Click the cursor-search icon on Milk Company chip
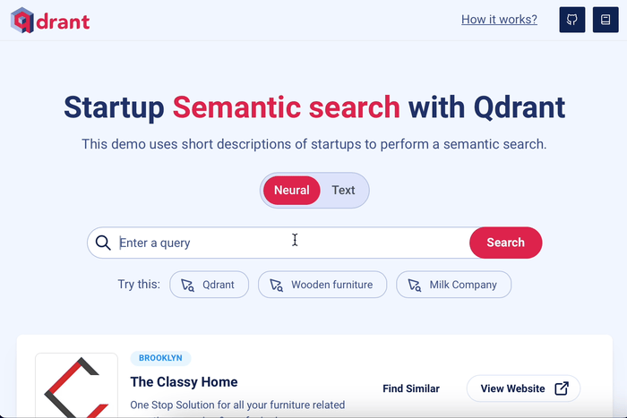Image resolution: width=627 pixels, height=418 pixels. click(414, 285)
